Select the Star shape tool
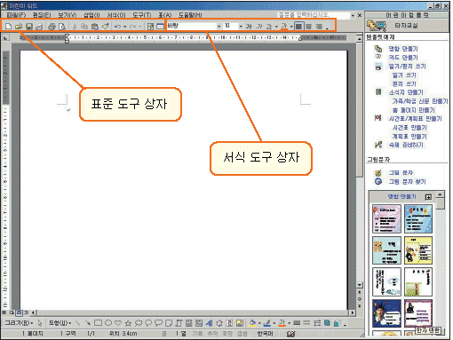The height and width of the screenshot is (340, 453). coord(128,323)
